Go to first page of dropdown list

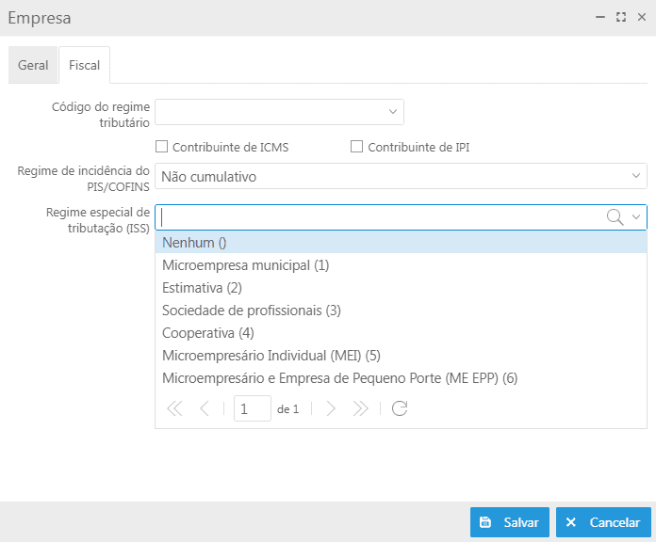pyautogui.click(x=174, y=408)
